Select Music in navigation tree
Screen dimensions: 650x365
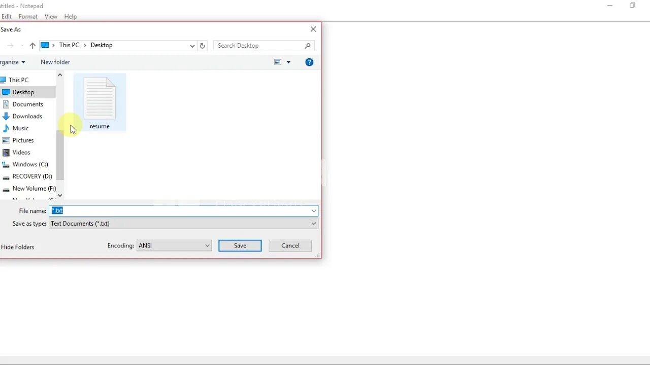tap(20, 129)
